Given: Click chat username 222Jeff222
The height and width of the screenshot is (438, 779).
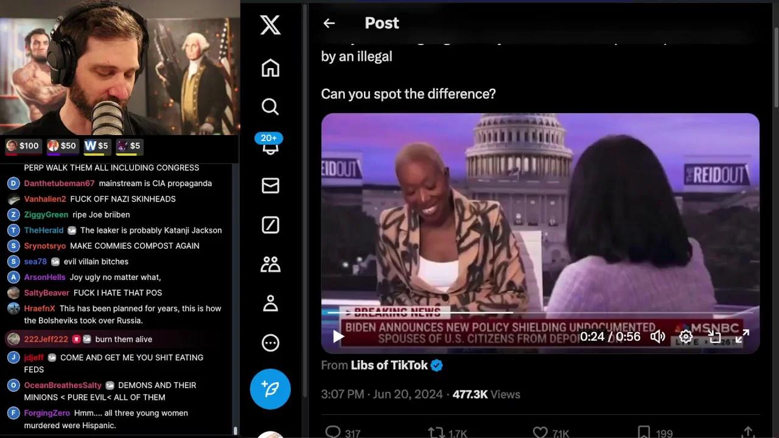Looking at the screenshot, I should pyautogui.click(x=46, y=339).
